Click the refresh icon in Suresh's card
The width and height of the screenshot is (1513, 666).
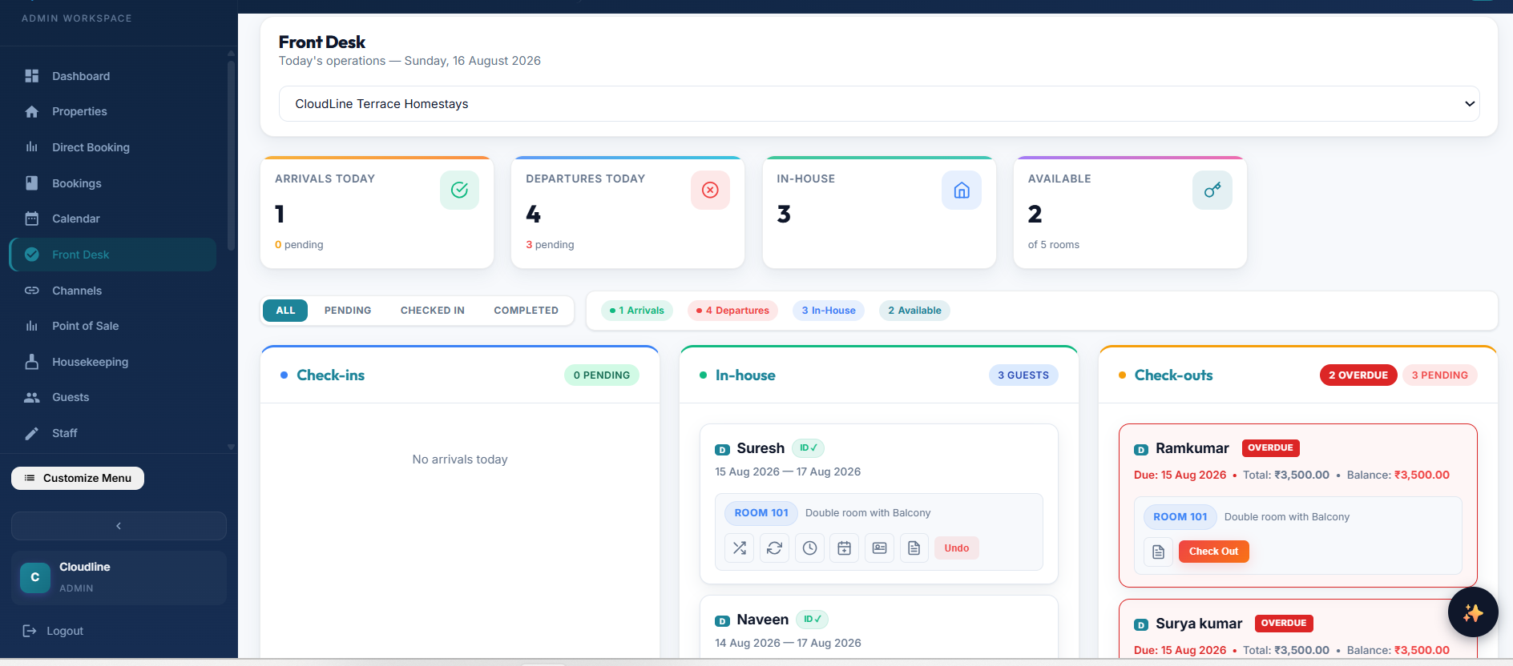774,548
